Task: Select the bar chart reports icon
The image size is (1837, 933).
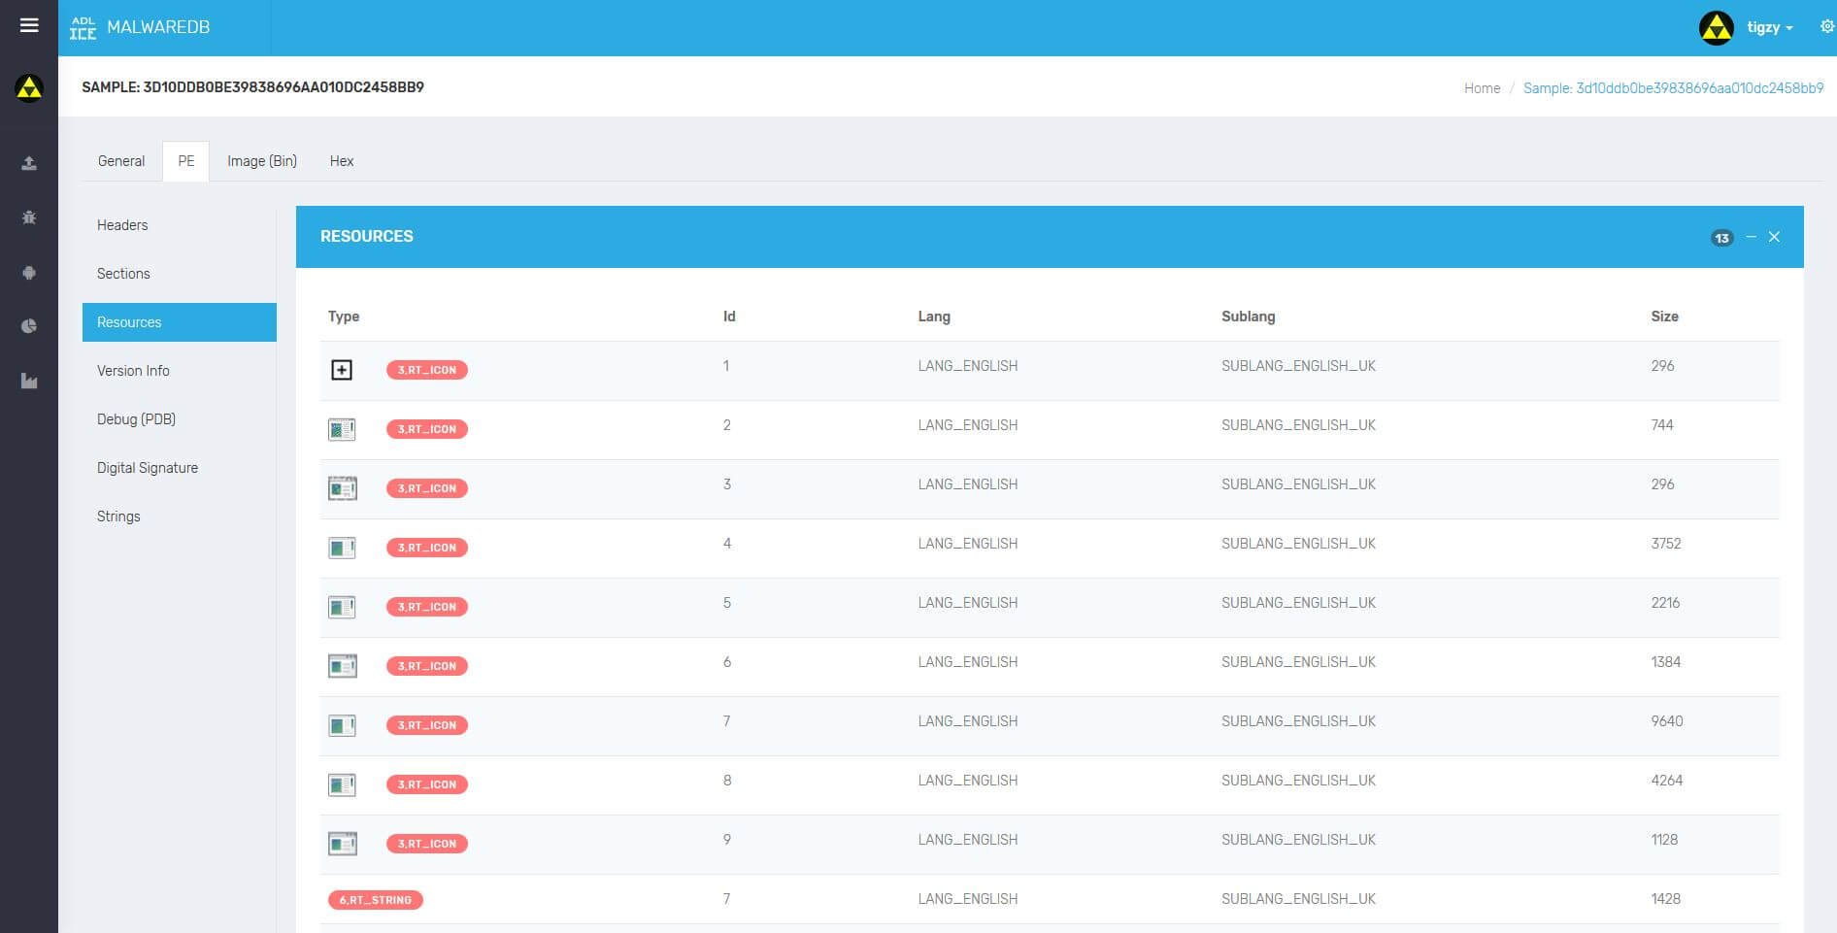Action: (x=28, y=381)
